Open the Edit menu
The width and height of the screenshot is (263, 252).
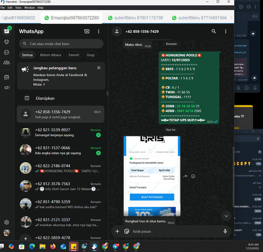(10, 7)
